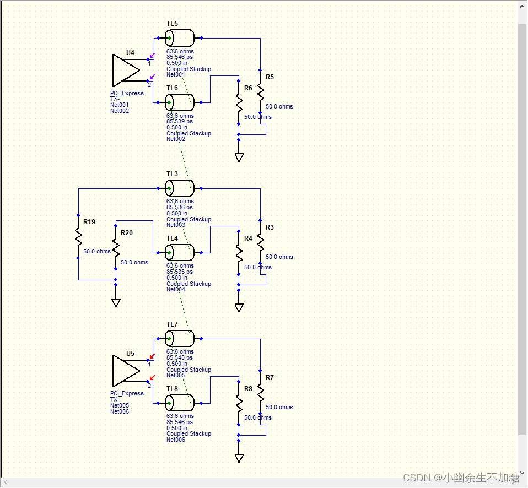The image size is (528, 488).
Task: Click the 'Net002' label under TL6
Action: [175, 139]
